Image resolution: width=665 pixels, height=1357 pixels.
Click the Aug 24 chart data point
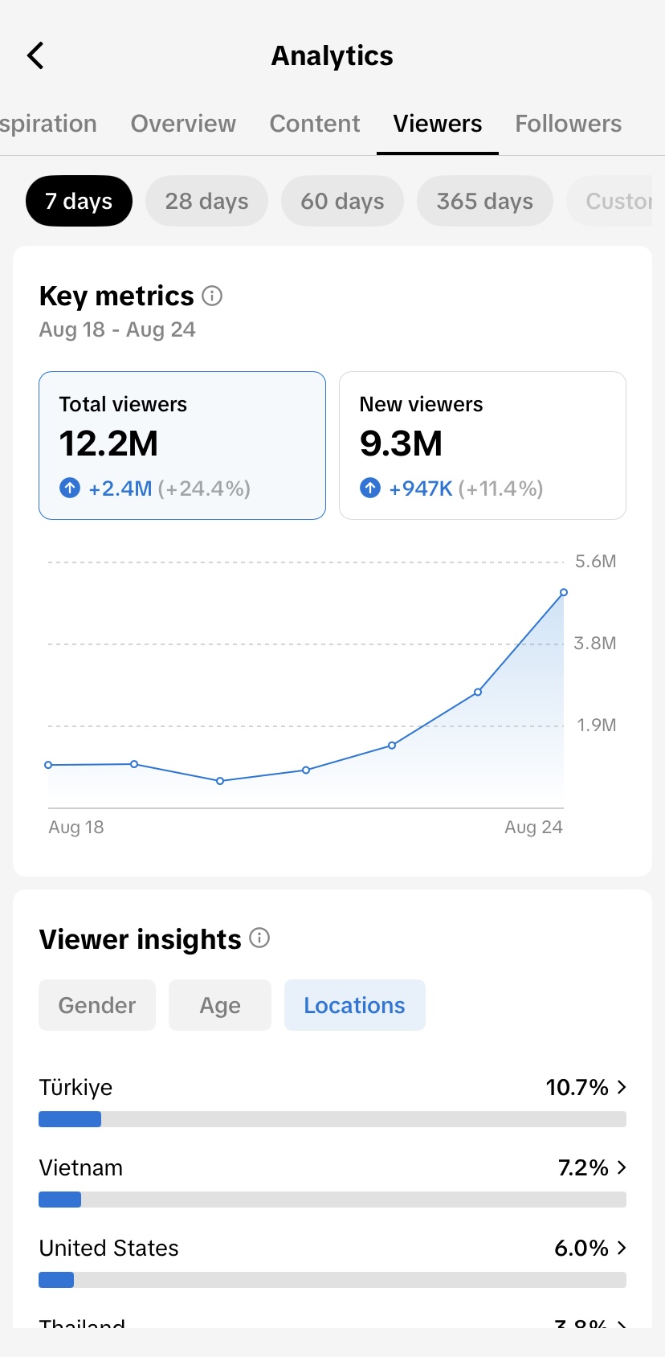[x=564, y=592]
